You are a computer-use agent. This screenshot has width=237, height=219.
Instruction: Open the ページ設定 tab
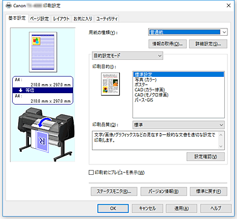(39, 19)
